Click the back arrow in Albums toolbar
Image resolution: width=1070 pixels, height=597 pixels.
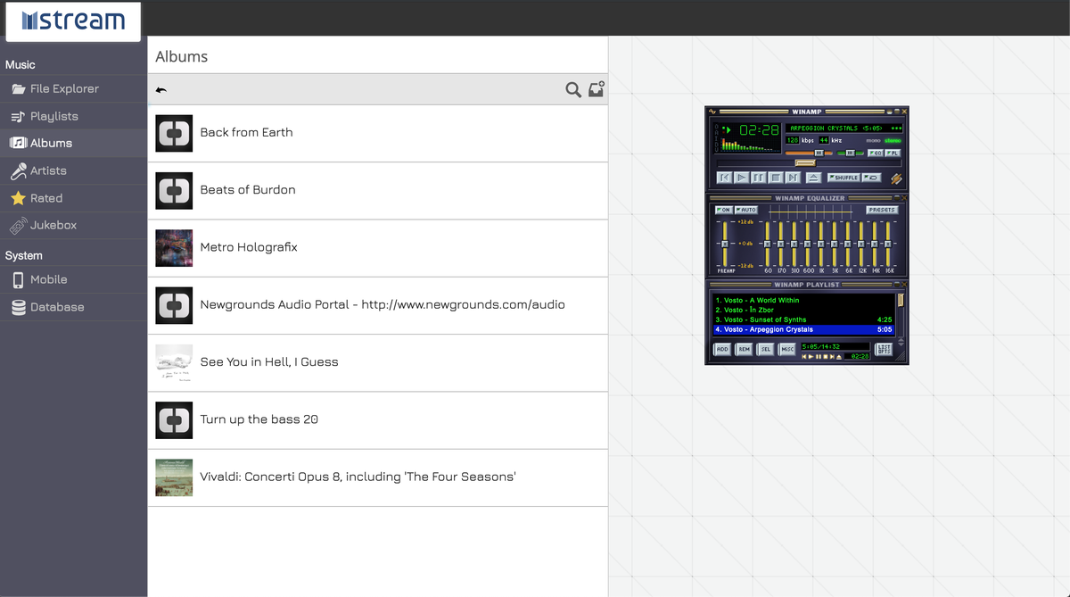160,89
